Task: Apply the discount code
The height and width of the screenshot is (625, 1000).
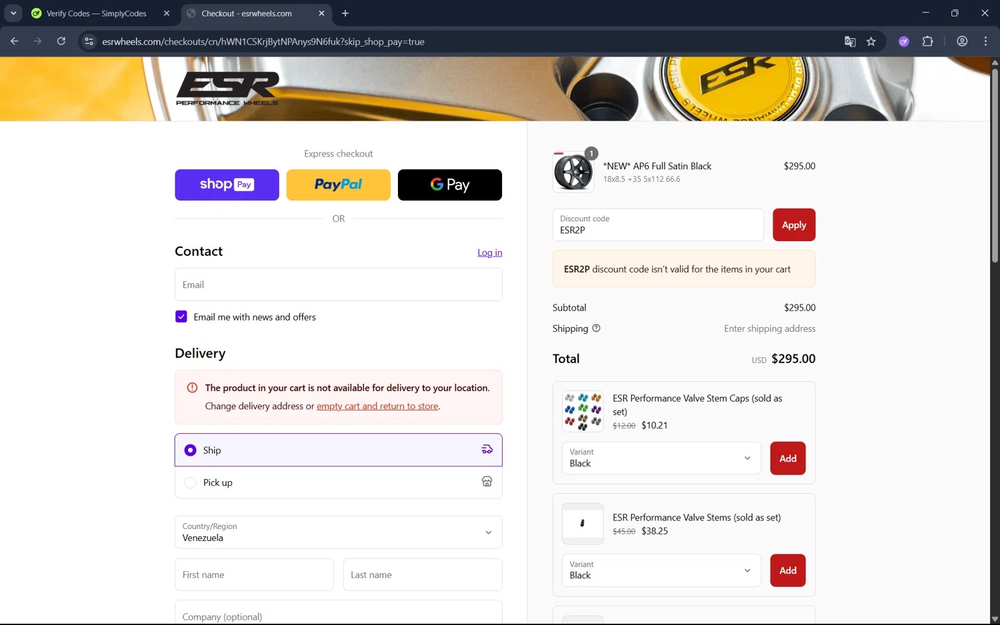Action: [794, 225]
